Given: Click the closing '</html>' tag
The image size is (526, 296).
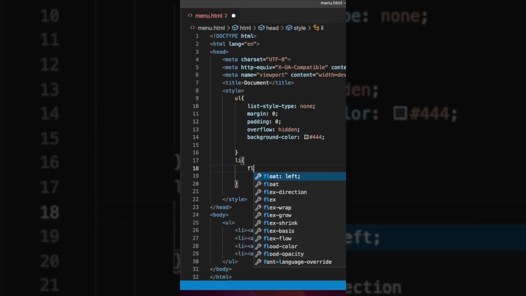Looking at the screenshot, I should (x=221, y=277).
